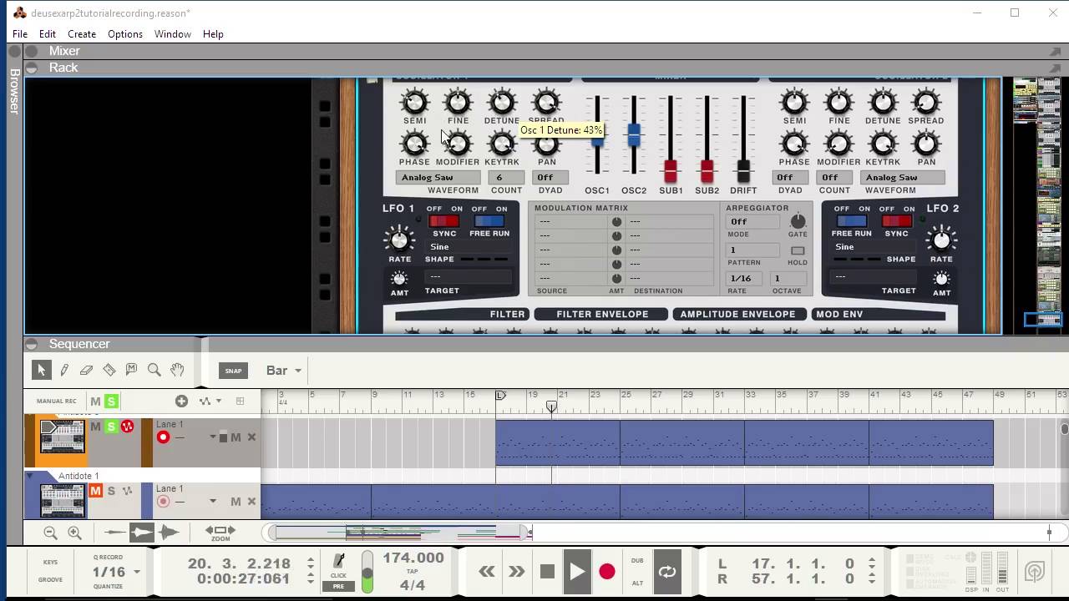Click the rewind button
Screen dimensions: 1069x601
coord(487,572)
